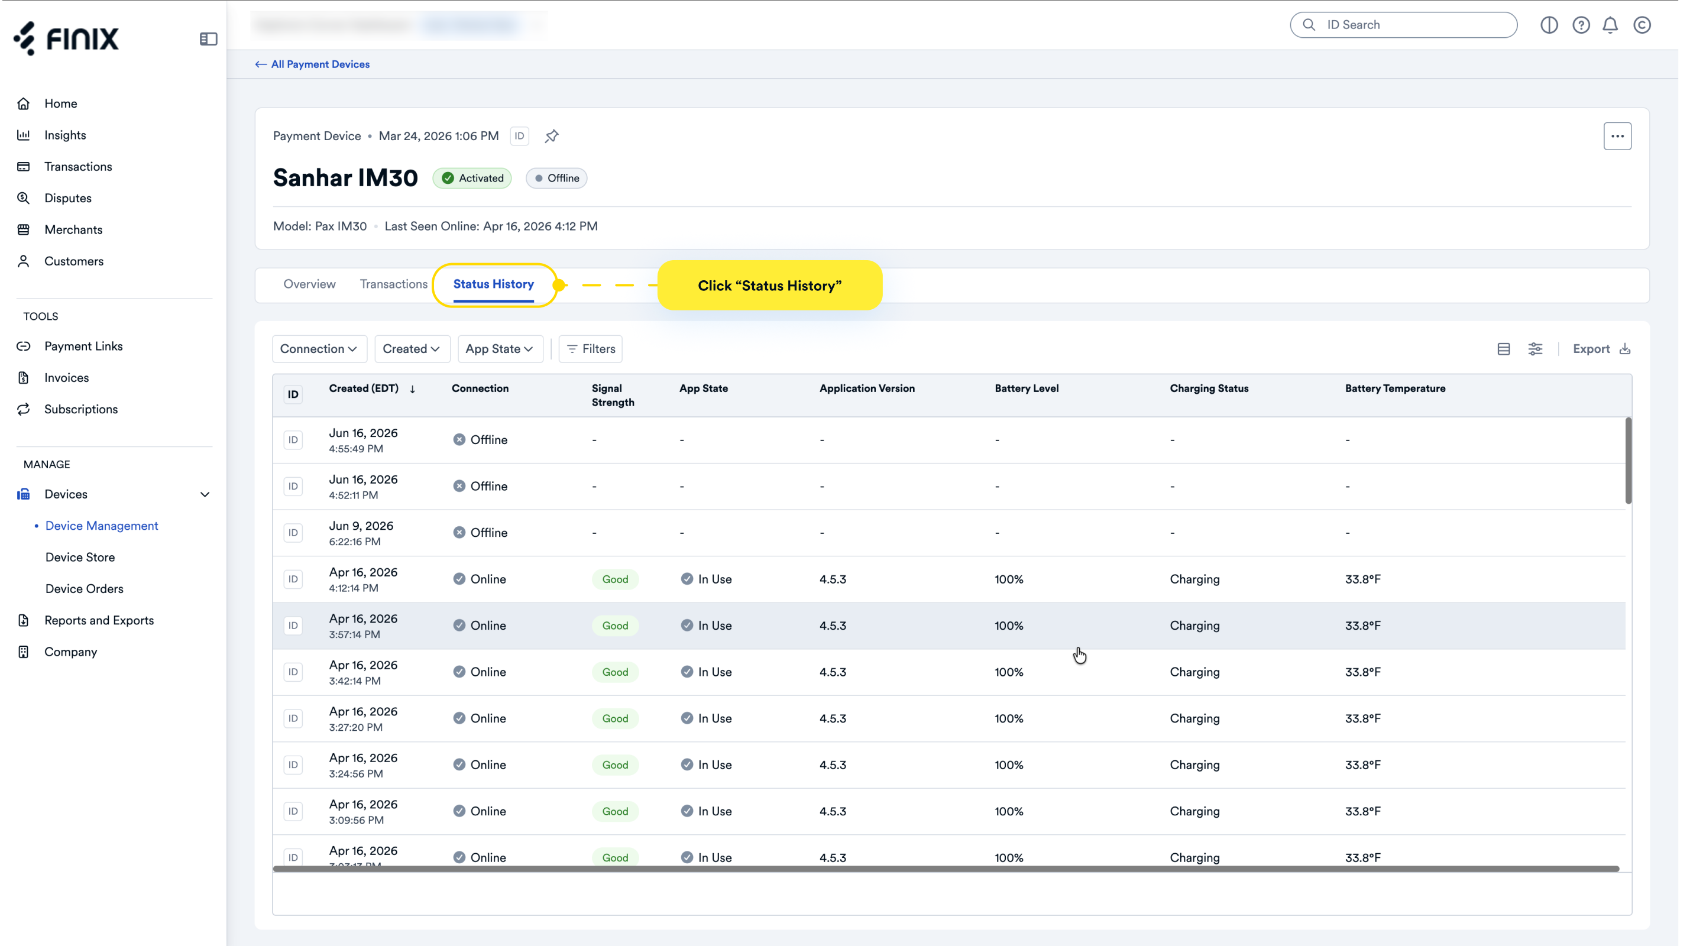Open Invoices tool

click(66, 377)
